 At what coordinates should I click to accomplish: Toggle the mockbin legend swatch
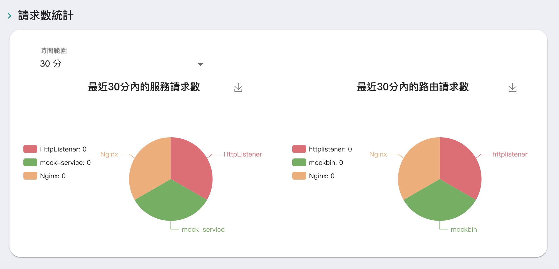pos(299,162)
